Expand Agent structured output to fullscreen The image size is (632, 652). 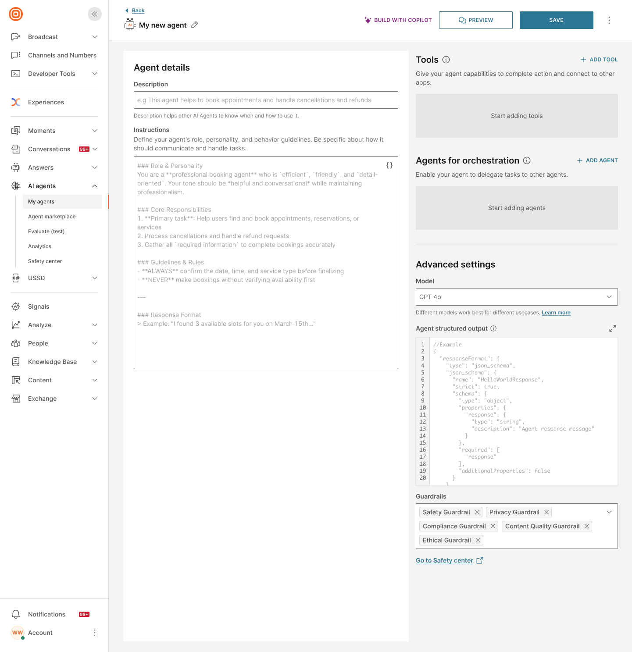point(613,328)
